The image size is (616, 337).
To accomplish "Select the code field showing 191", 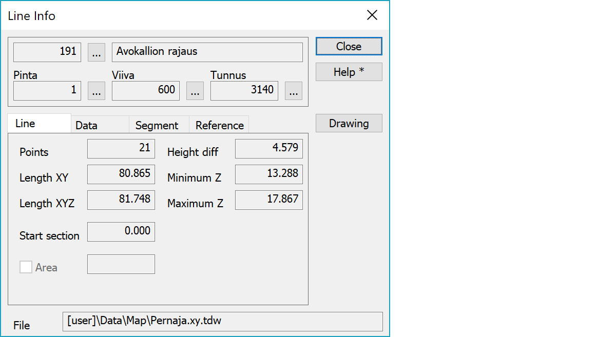I will click(47, 52).
